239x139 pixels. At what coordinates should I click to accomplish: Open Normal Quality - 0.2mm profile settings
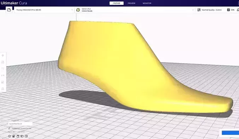pyautogui.click(x=212, y=10)
